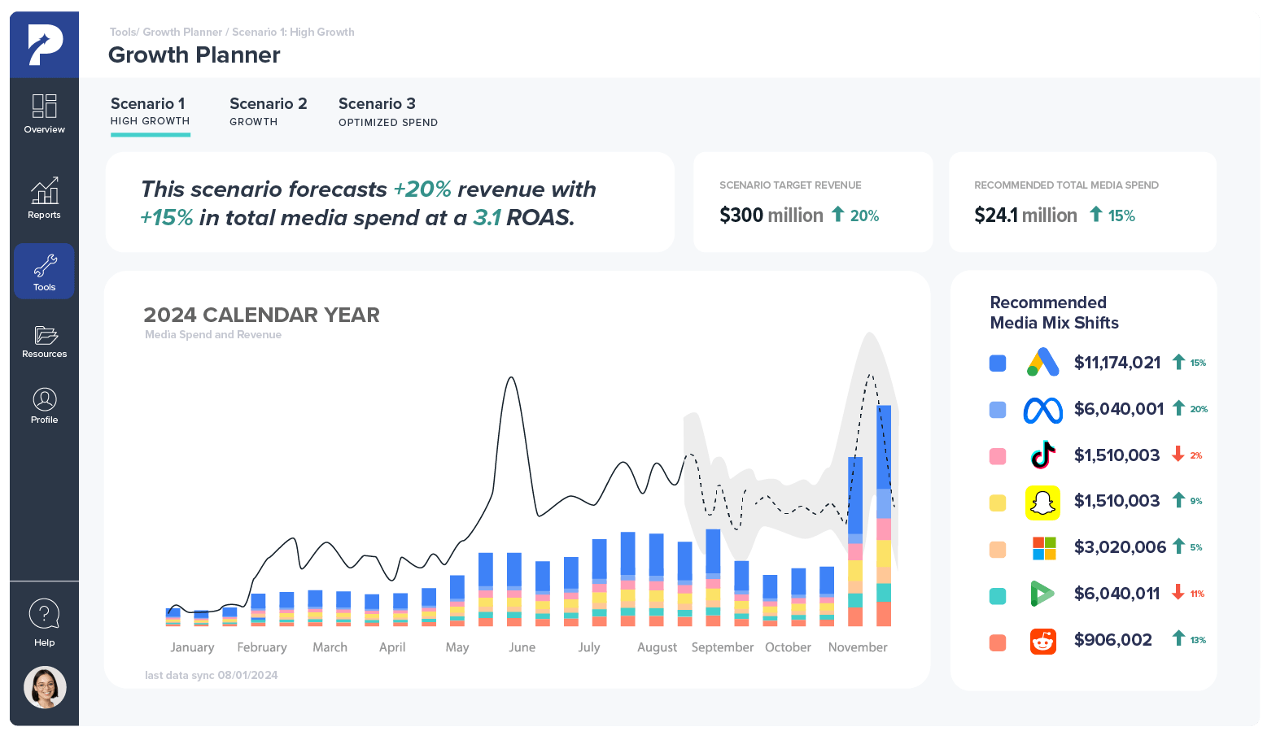Click the September axis label

point(723,647)
